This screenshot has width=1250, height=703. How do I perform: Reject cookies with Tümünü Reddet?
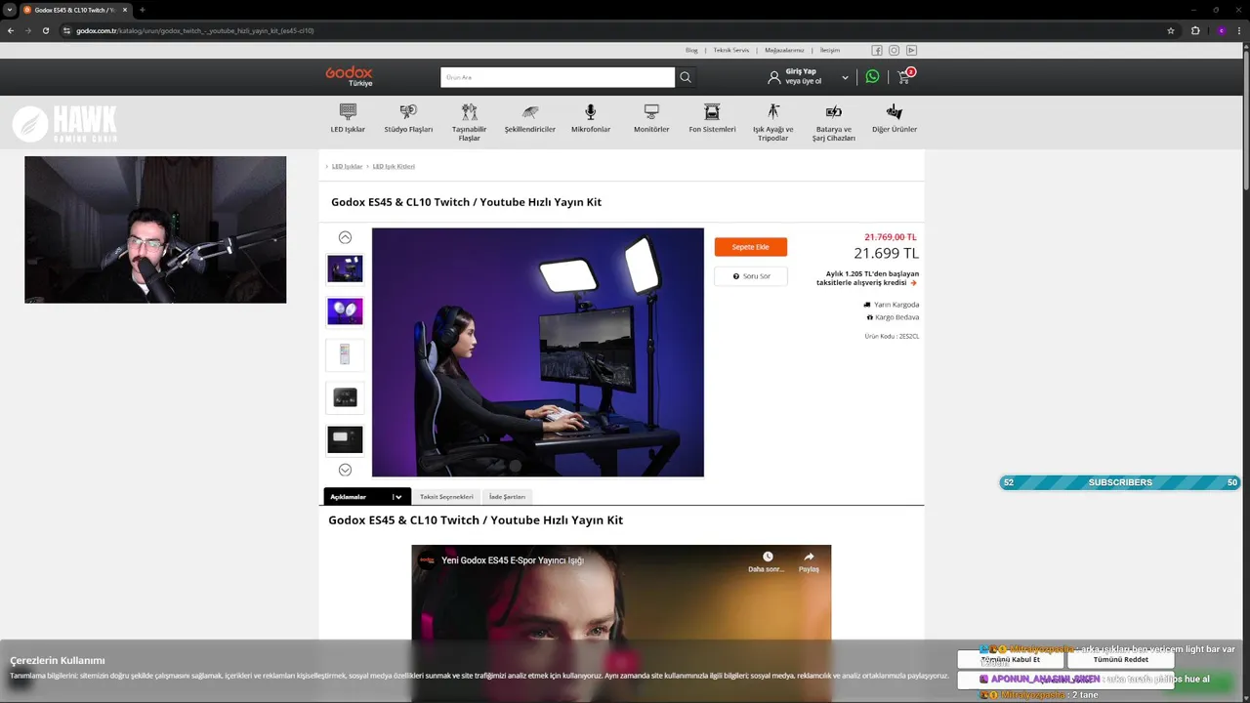click(x=1121, y=659)
